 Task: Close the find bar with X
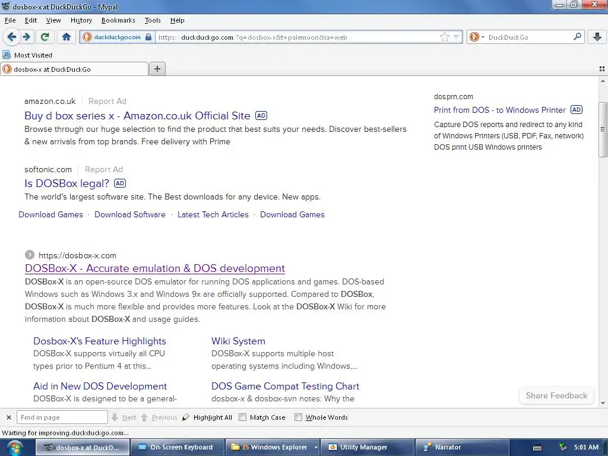pos(8,417)
